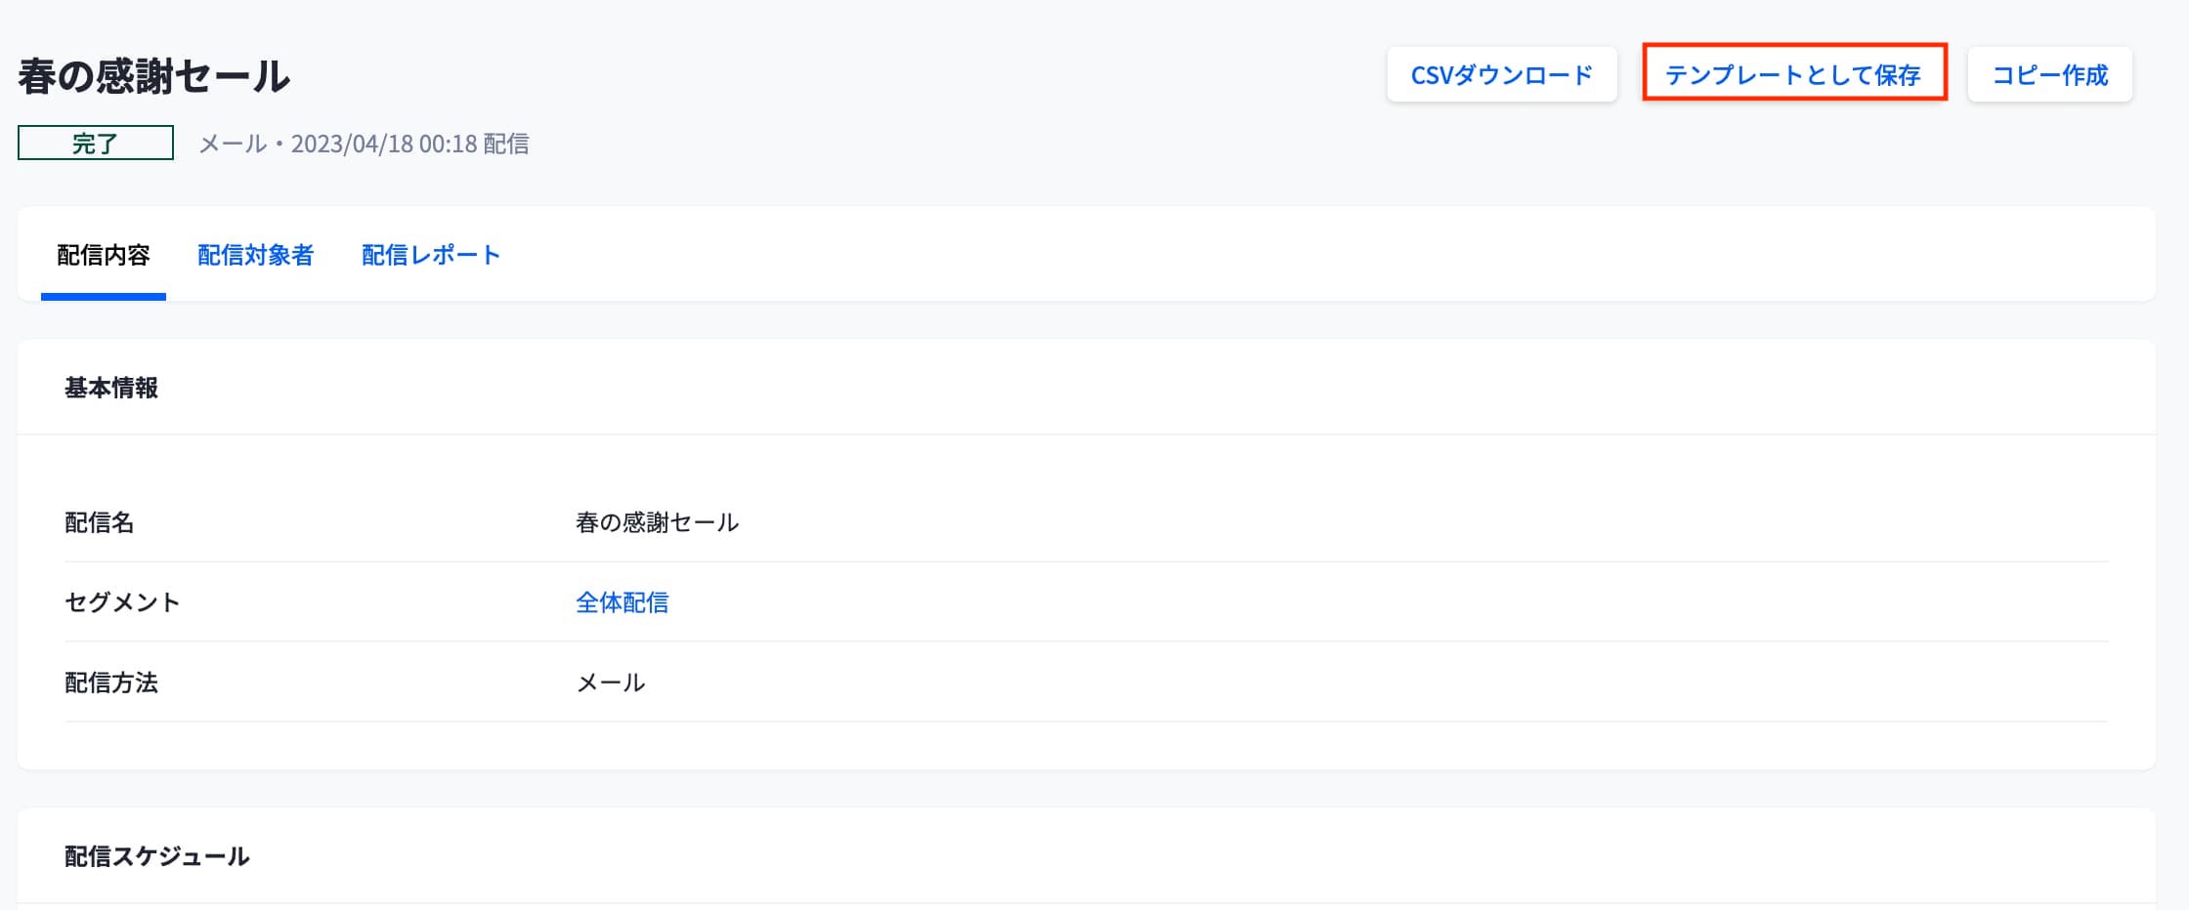Click the 配信名 field label

click(99, 522)
